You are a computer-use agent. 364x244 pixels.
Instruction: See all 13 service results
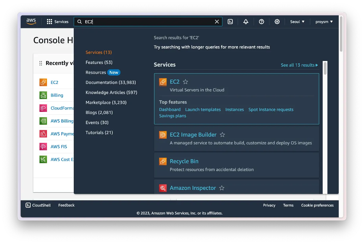pos(299,65)
